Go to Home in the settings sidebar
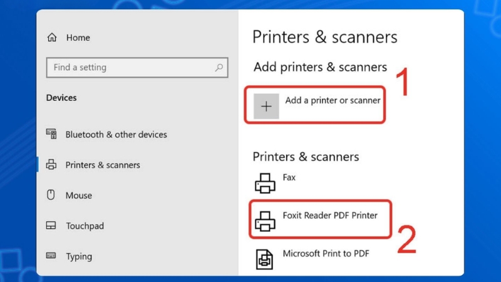The width and height of the screenshot is (501, 282). [78, 38]
